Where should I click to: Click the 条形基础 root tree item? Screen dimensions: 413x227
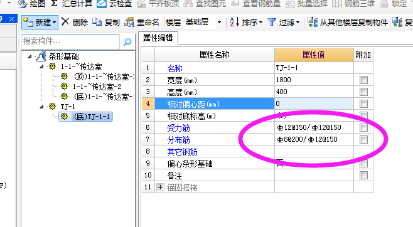pyautogui.click(x=63, y=56)
